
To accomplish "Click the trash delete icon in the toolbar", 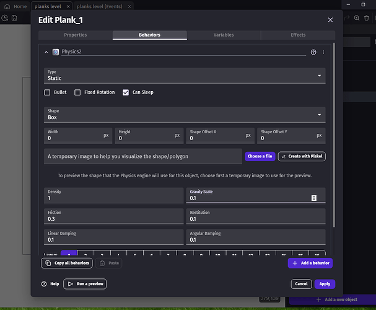I will (367, 18).
